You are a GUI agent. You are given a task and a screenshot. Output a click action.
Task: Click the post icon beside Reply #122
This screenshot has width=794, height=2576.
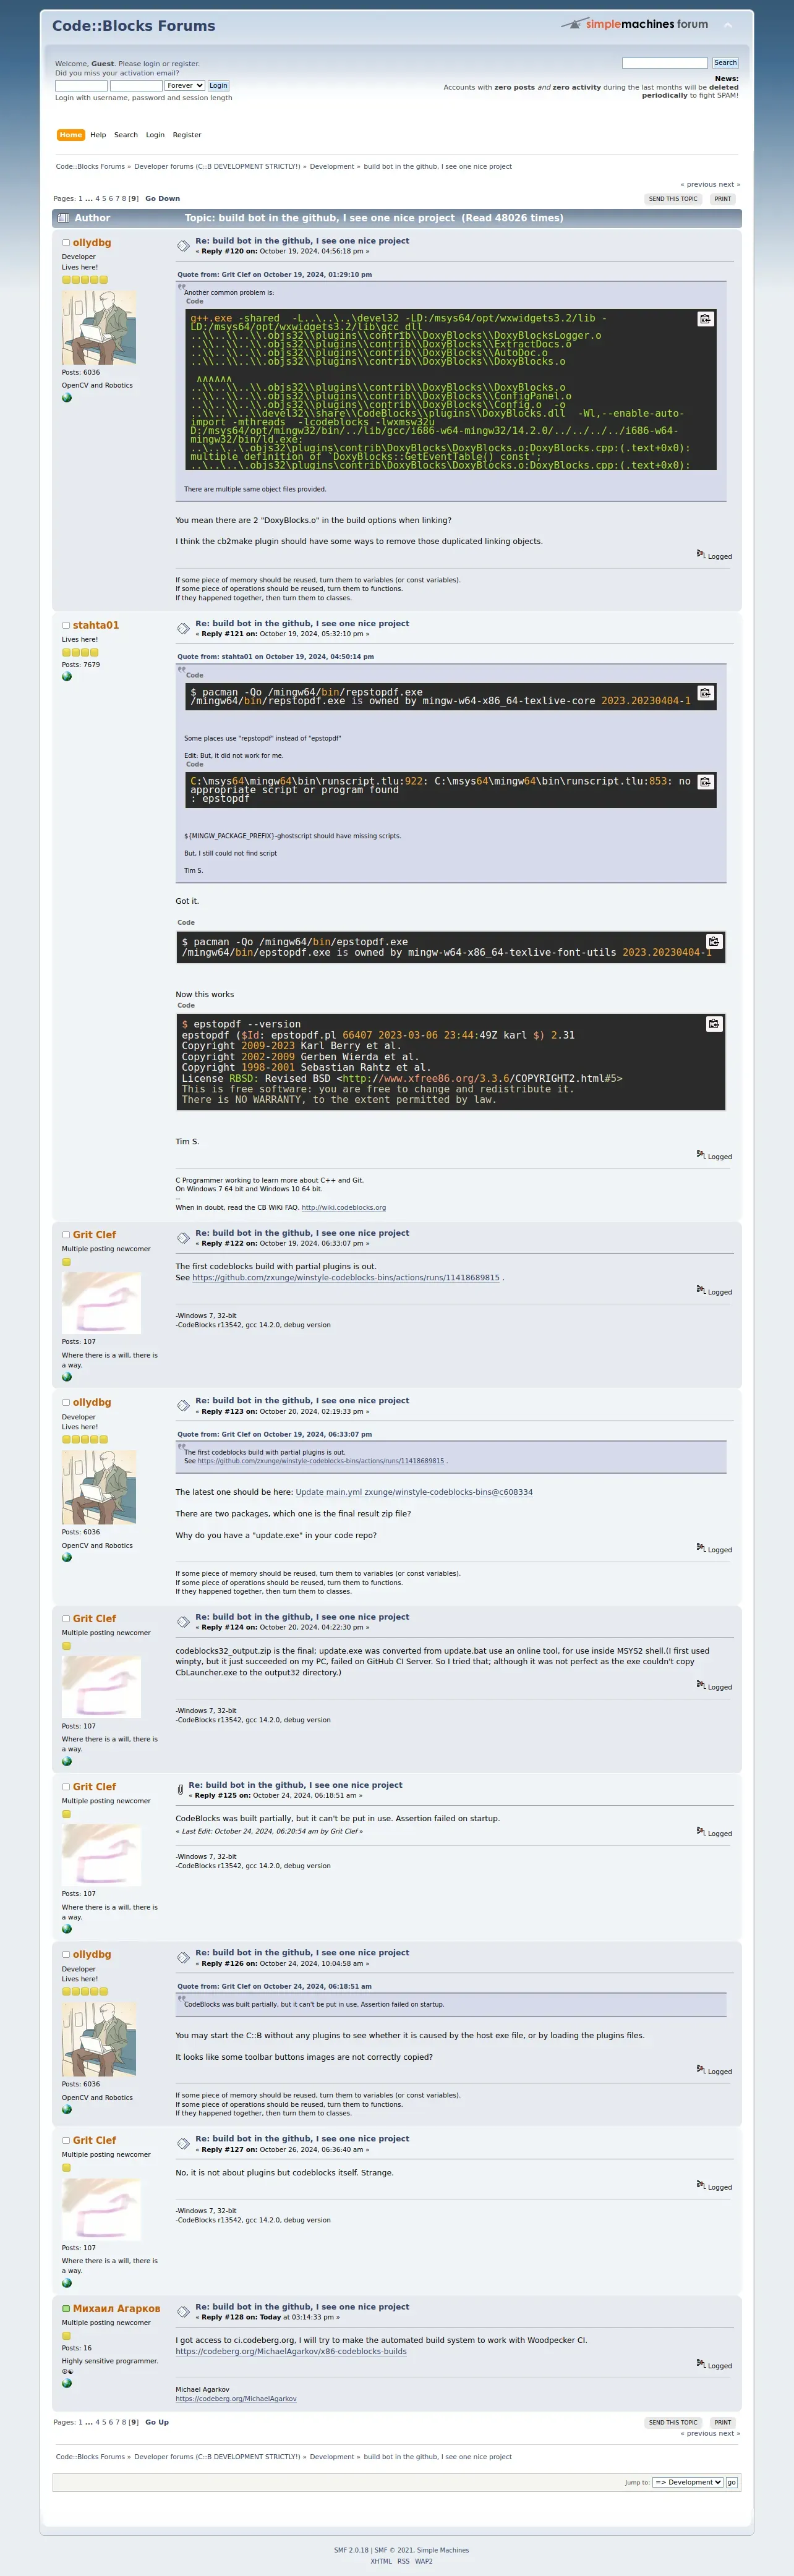[x=183, y=1238]
